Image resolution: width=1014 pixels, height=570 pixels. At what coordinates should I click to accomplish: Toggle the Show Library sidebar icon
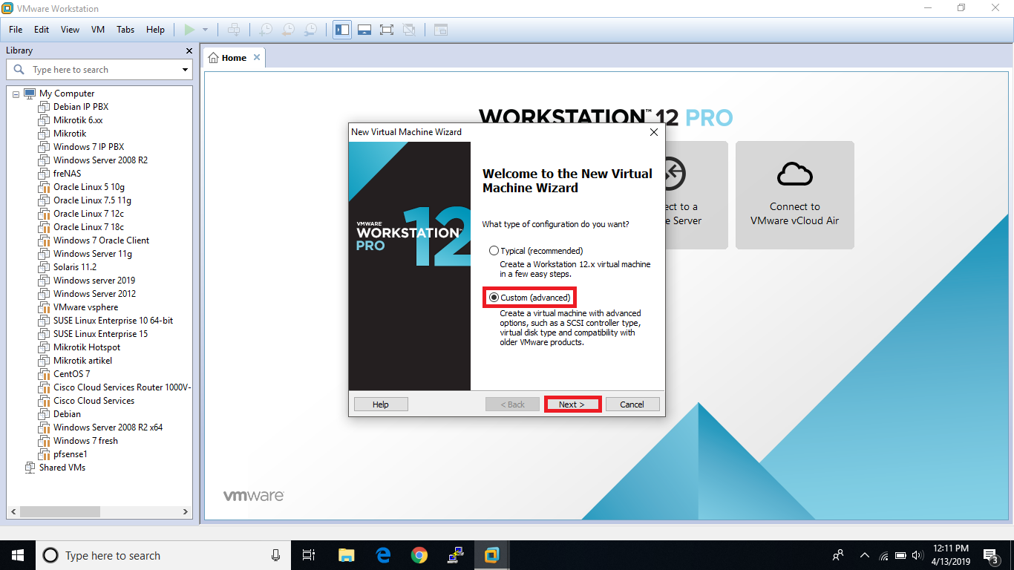point(342,30)
